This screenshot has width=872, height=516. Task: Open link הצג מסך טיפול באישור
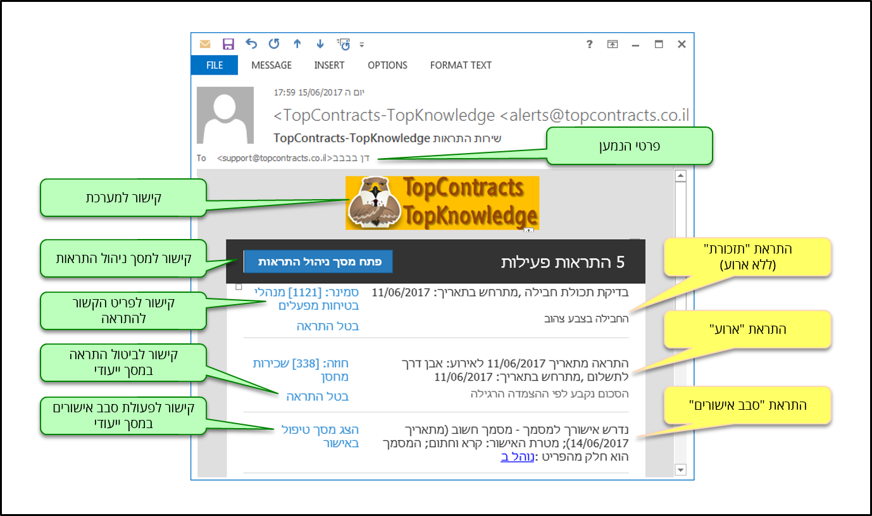point(320,436)
